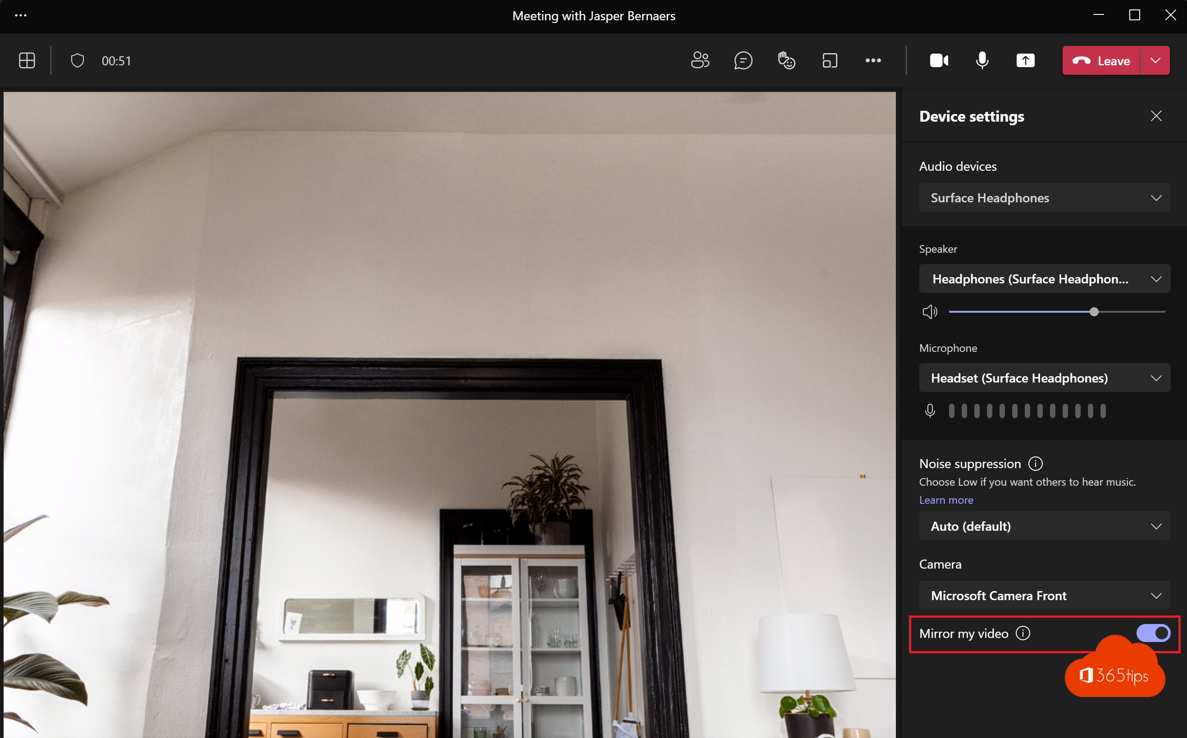Click the Leave meeting button
This screenshot has height=738, width=1187.
click(x=1101, y=60)
